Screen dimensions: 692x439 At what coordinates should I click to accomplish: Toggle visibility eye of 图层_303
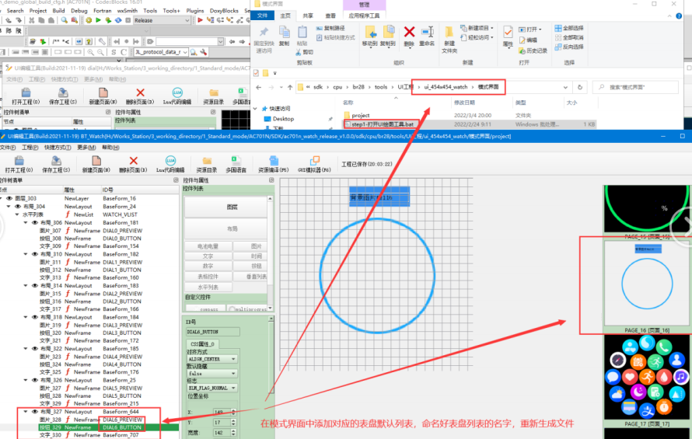9,199
